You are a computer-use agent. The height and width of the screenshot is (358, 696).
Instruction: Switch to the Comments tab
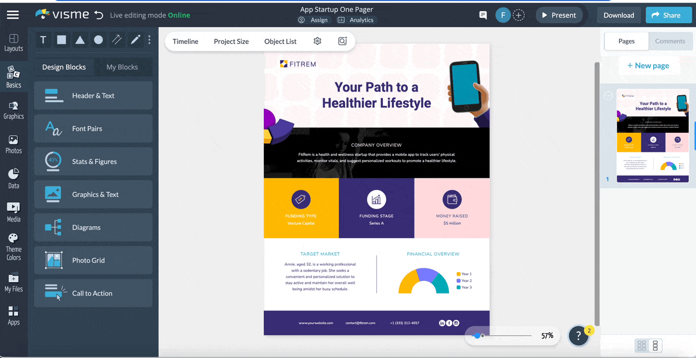[670, 41]
